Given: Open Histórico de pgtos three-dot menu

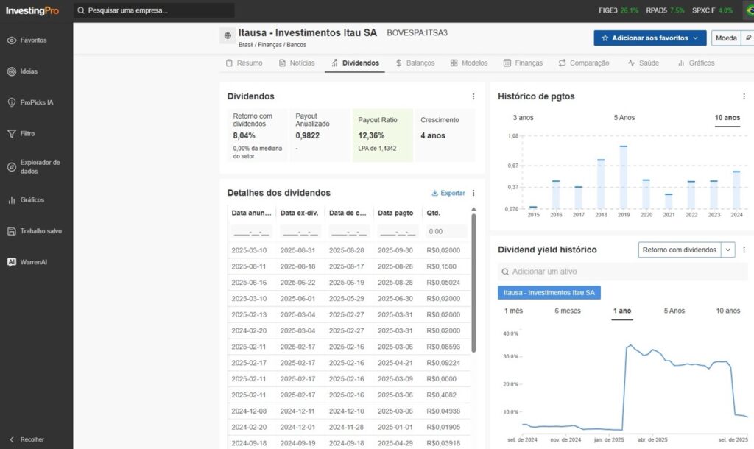Looking at the screenshot, I should pos(744,96).
